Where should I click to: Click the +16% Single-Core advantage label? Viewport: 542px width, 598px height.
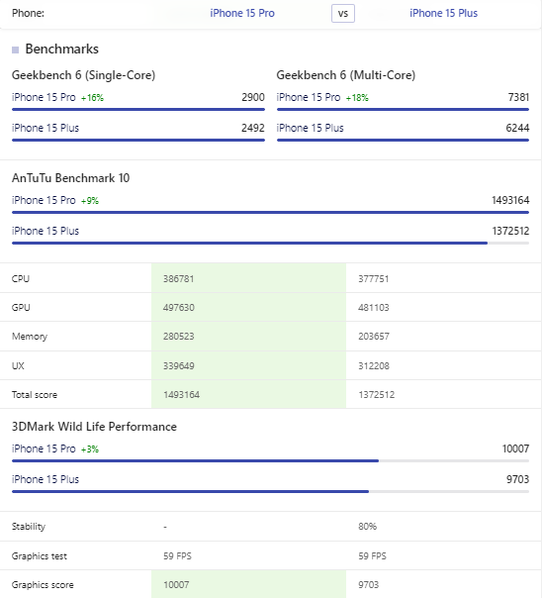(92, 98)
